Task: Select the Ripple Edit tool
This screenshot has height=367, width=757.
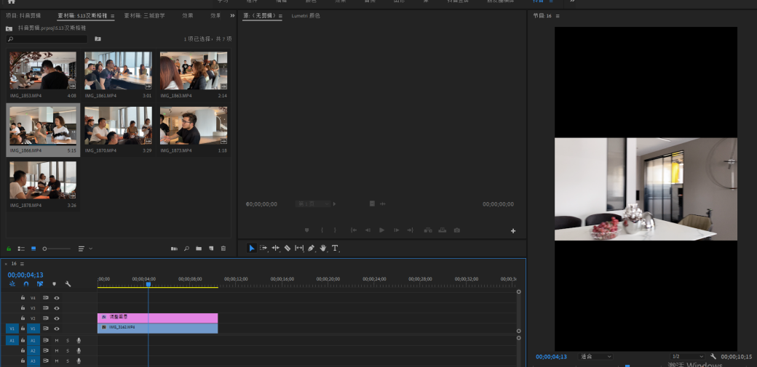Action: [276, 248]
